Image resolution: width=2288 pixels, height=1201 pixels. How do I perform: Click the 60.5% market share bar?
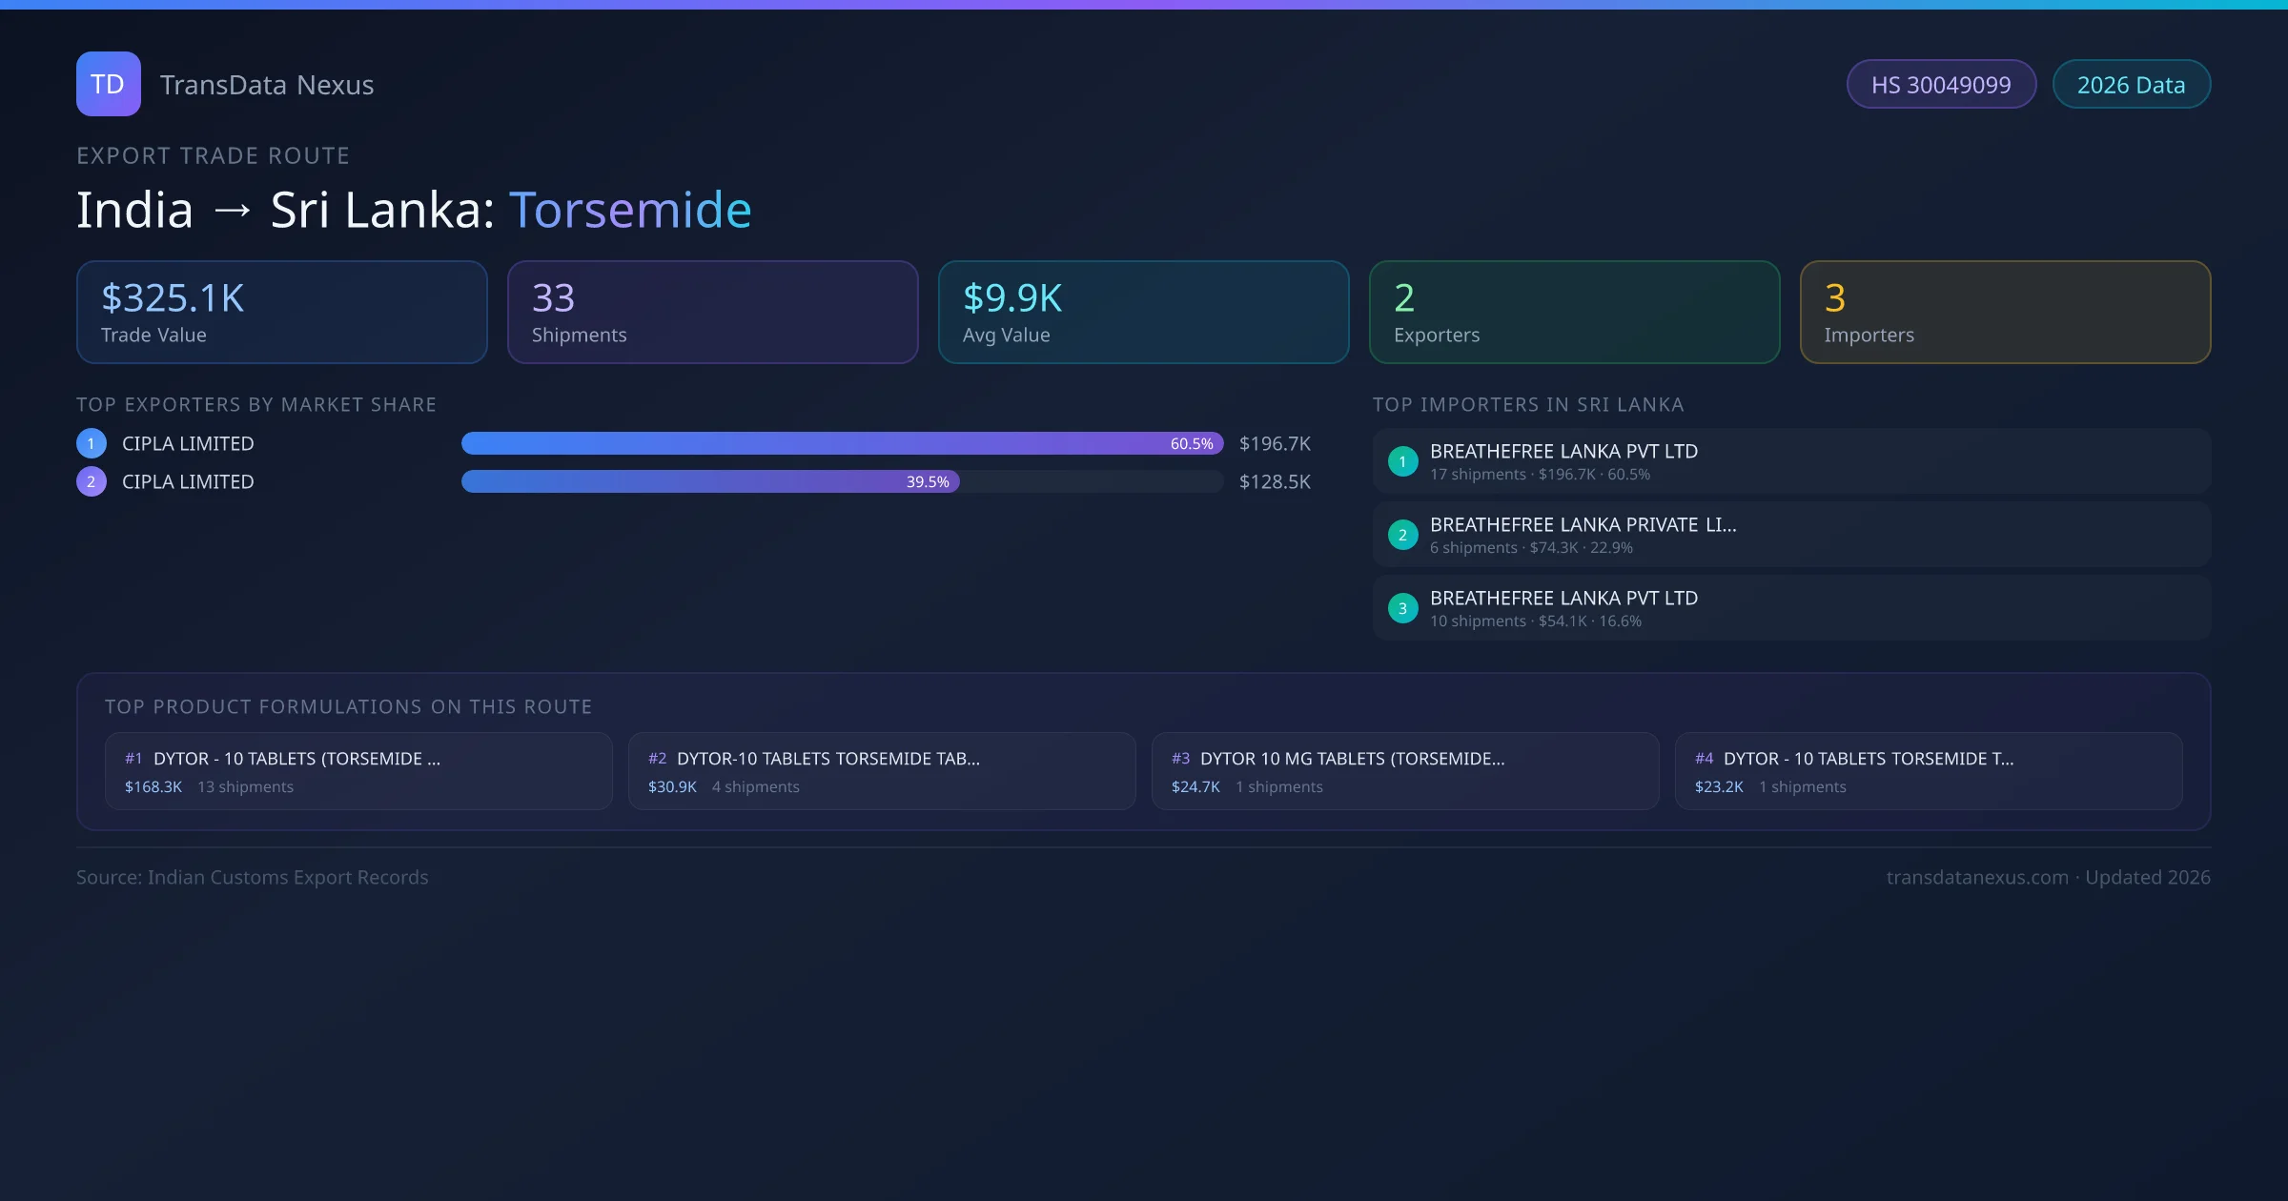pos(842,443)
